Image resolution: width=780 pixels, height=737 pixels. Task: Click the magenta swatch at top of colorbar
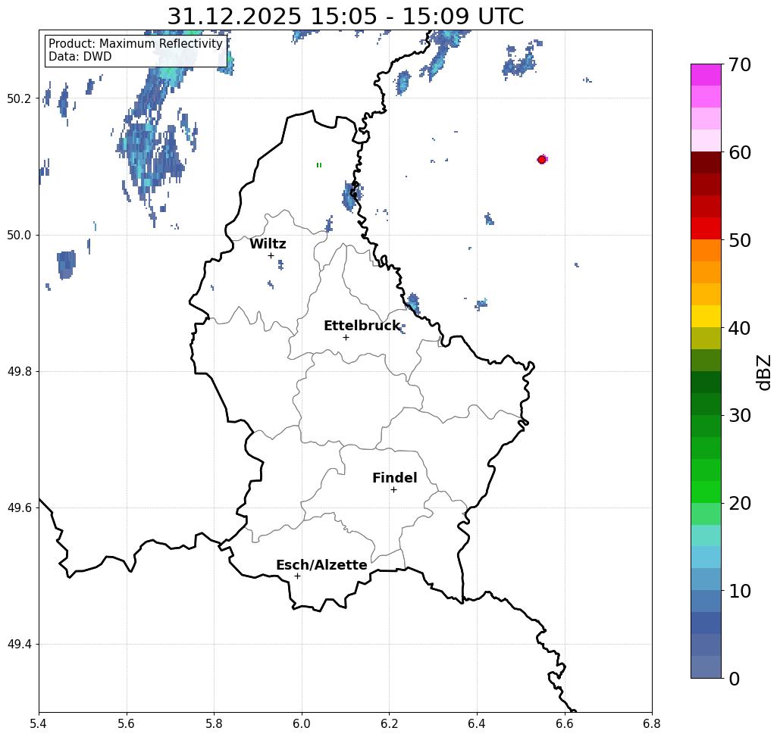point(706,75)
